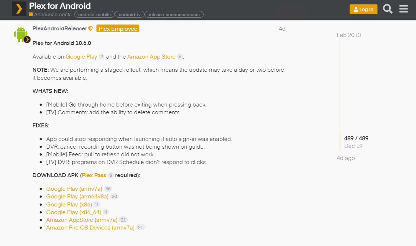Click the 'NOTE:' staged rollout paragraph
The width and height of the screenshot is (416, 246).
tap(158, 74)
